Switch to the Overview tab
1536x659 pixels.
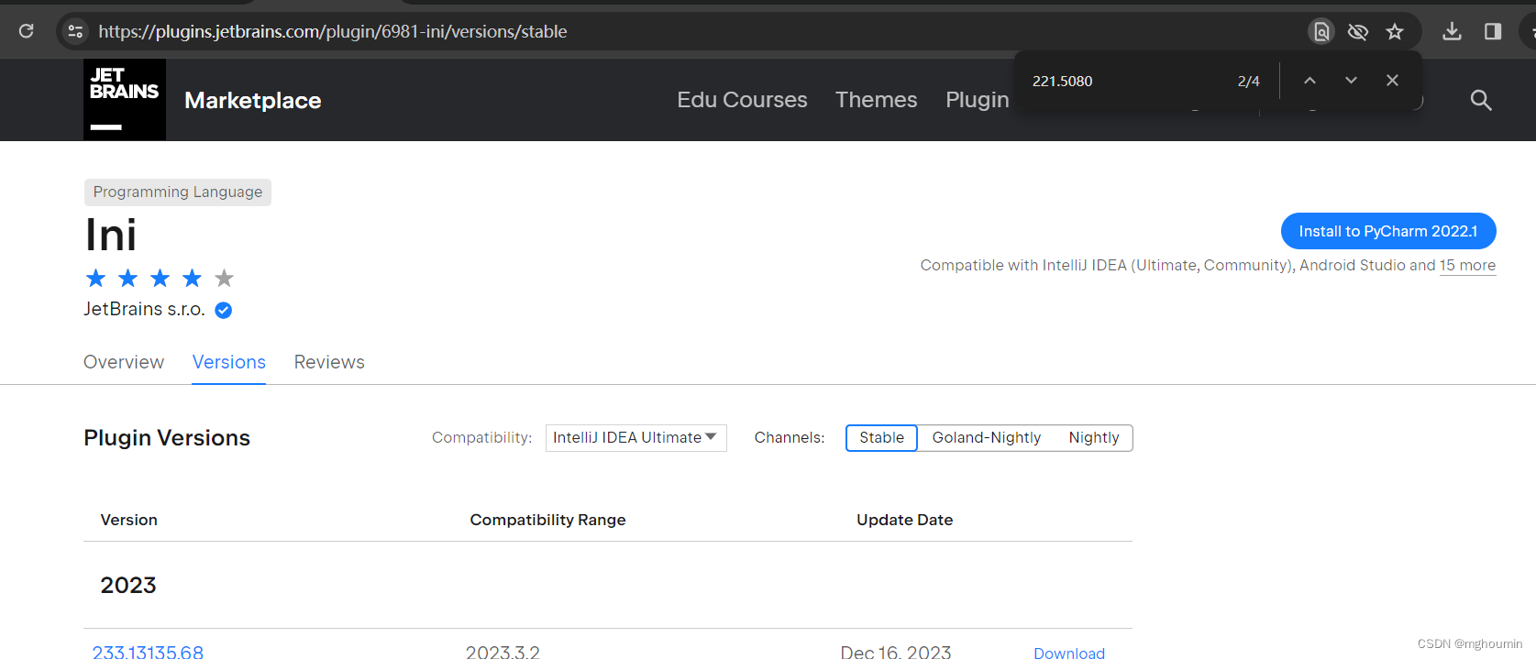tap(124, 362)
